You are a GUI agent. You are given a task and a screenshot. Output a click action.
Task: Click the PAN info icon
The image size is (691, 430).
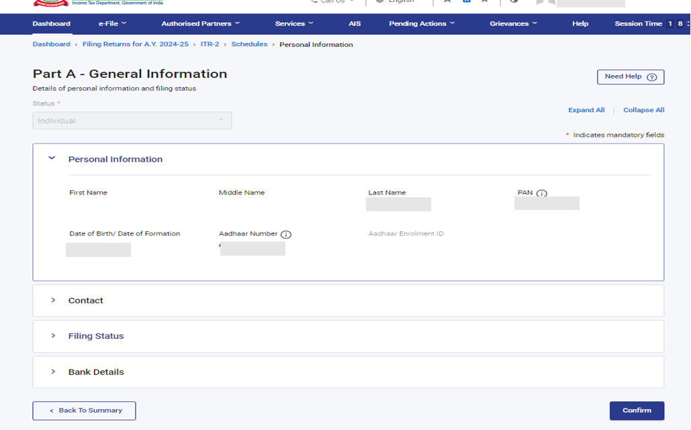coord(542,193)
